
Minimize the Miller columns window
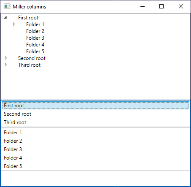143,6
